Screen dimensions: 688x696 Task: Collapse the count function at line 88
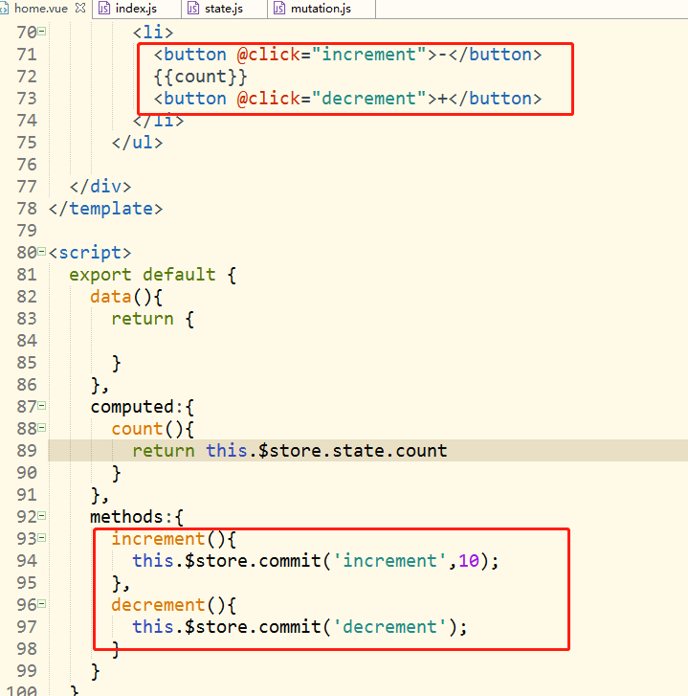42,428
